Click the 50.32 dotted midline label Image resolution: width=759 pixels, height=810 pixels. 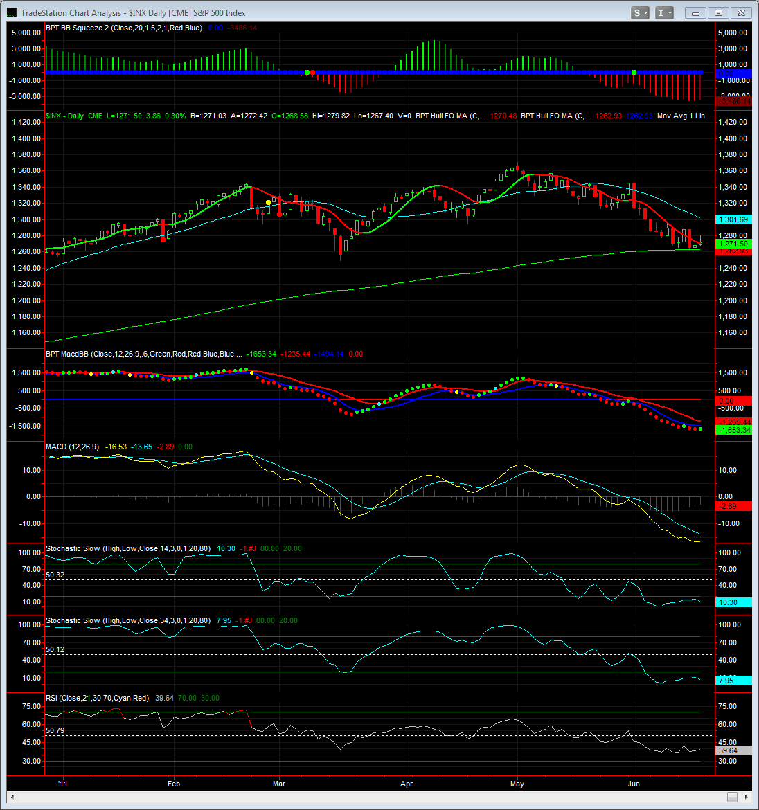(55, 575)
